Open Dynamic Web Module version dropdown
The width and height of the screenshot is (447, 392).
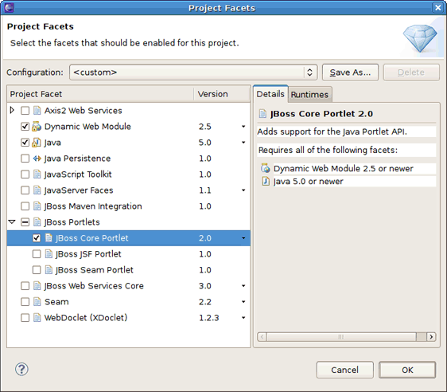tap(243, 126)
